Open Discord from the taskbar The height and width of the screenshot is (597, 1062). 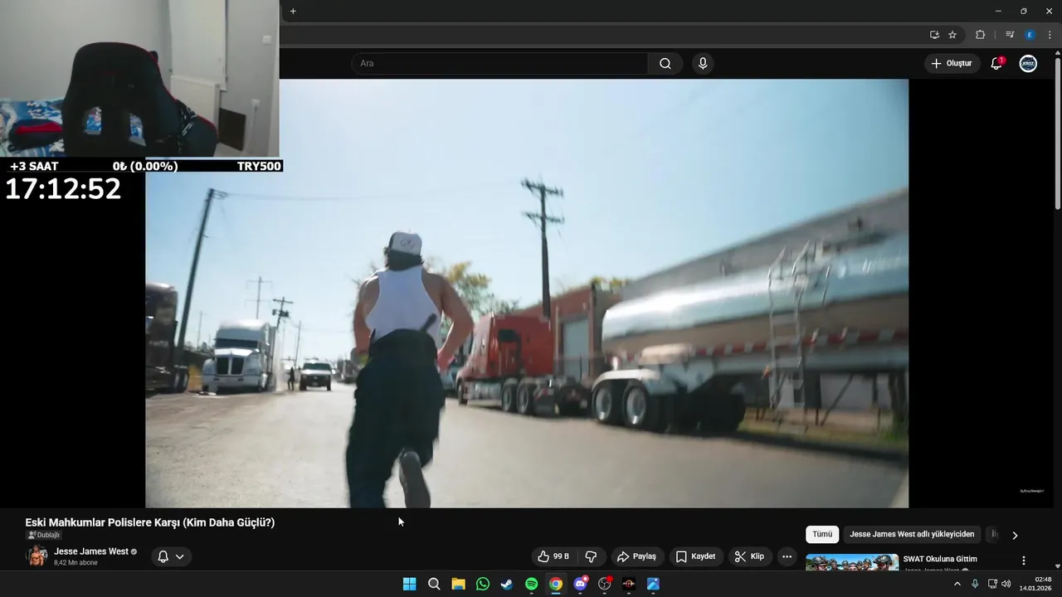[581, 584]
